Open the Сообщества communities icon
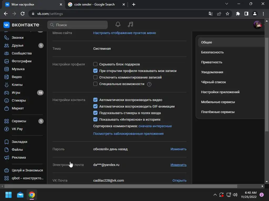Image resolution: width=269 pixels, height=201 pixels. [7, 53]
